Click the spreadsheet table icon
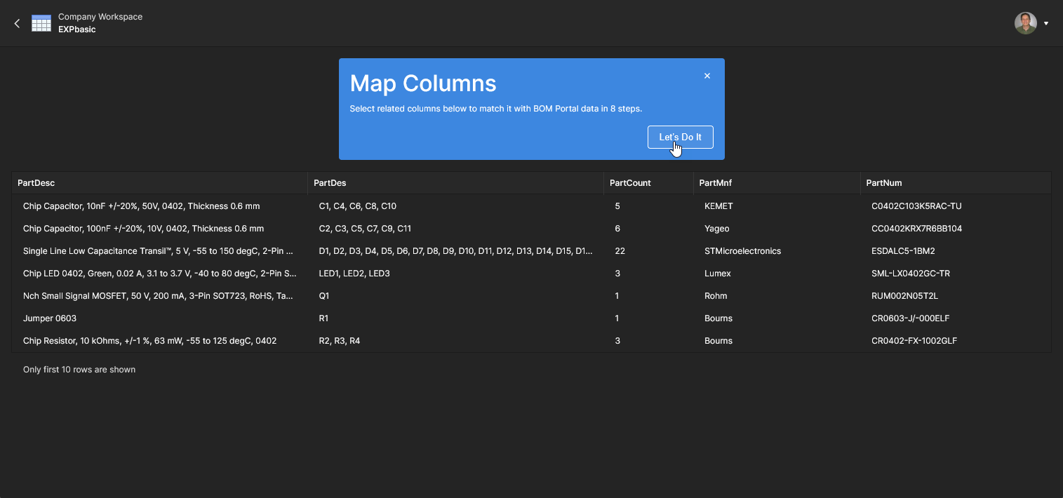Image resolution: width=1063 pixels, height=498 pixels. [x=41, y=23]
